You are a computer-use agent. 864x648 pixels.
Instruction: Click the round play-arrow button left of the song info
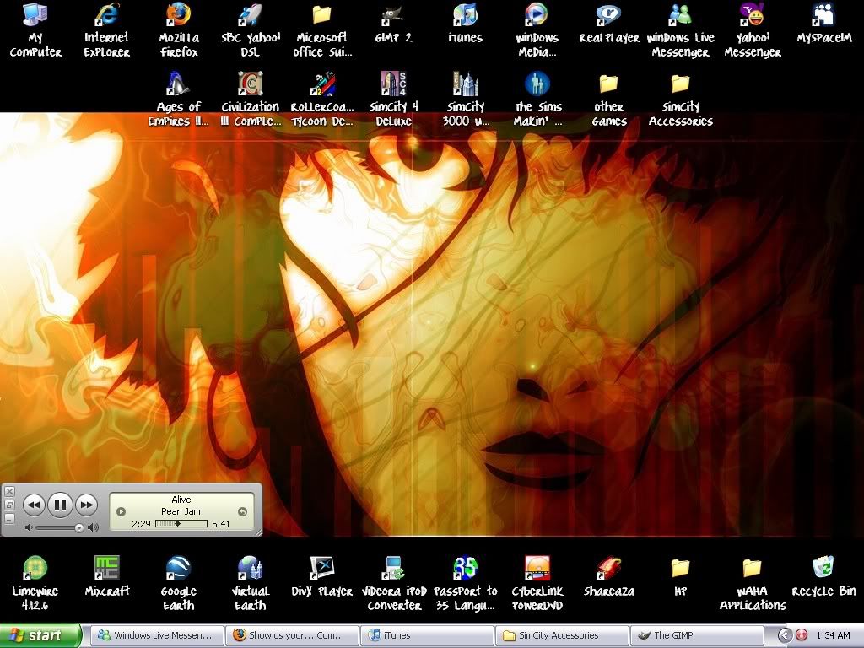pos(121,511)
